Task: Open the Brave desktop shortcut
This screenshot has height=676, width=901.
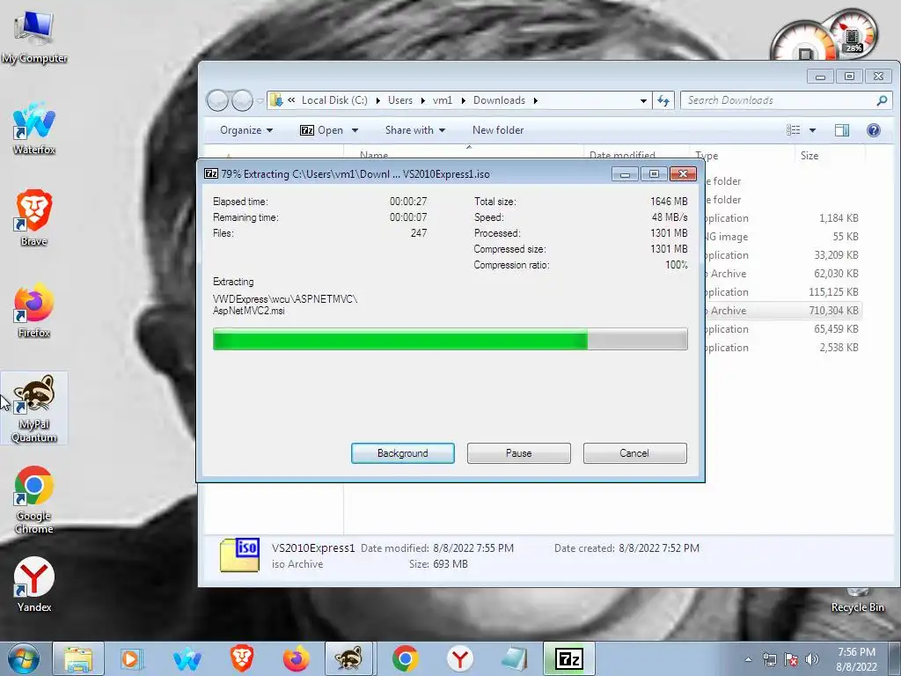Action: [34, 218]
